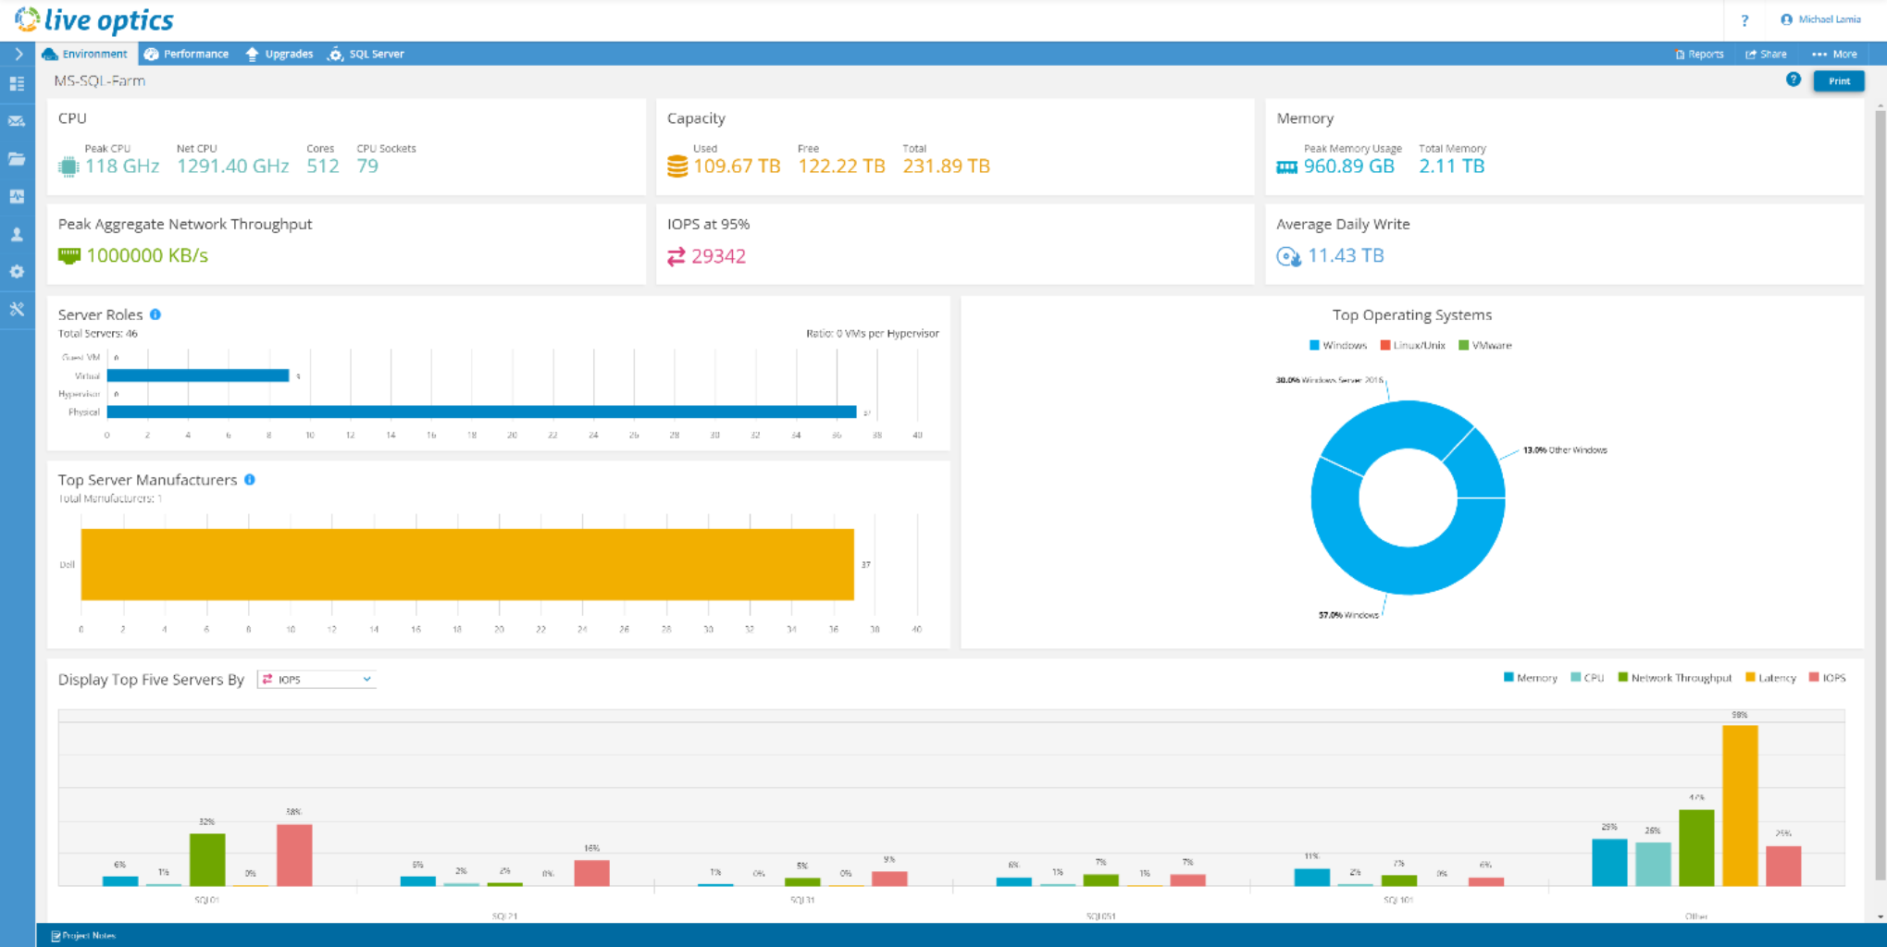
Task: Click the 98% Latency bar for Other
Action: tap(1740, 806)
